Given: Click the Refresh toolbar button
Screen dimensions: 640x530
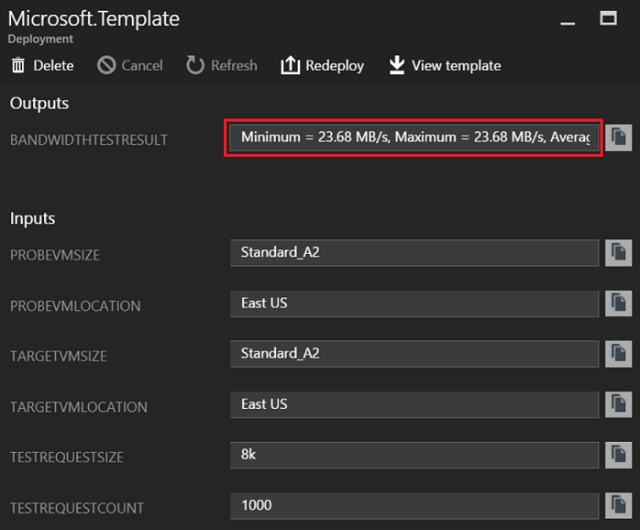Looking at the screenshot, I should click(222, 65).
